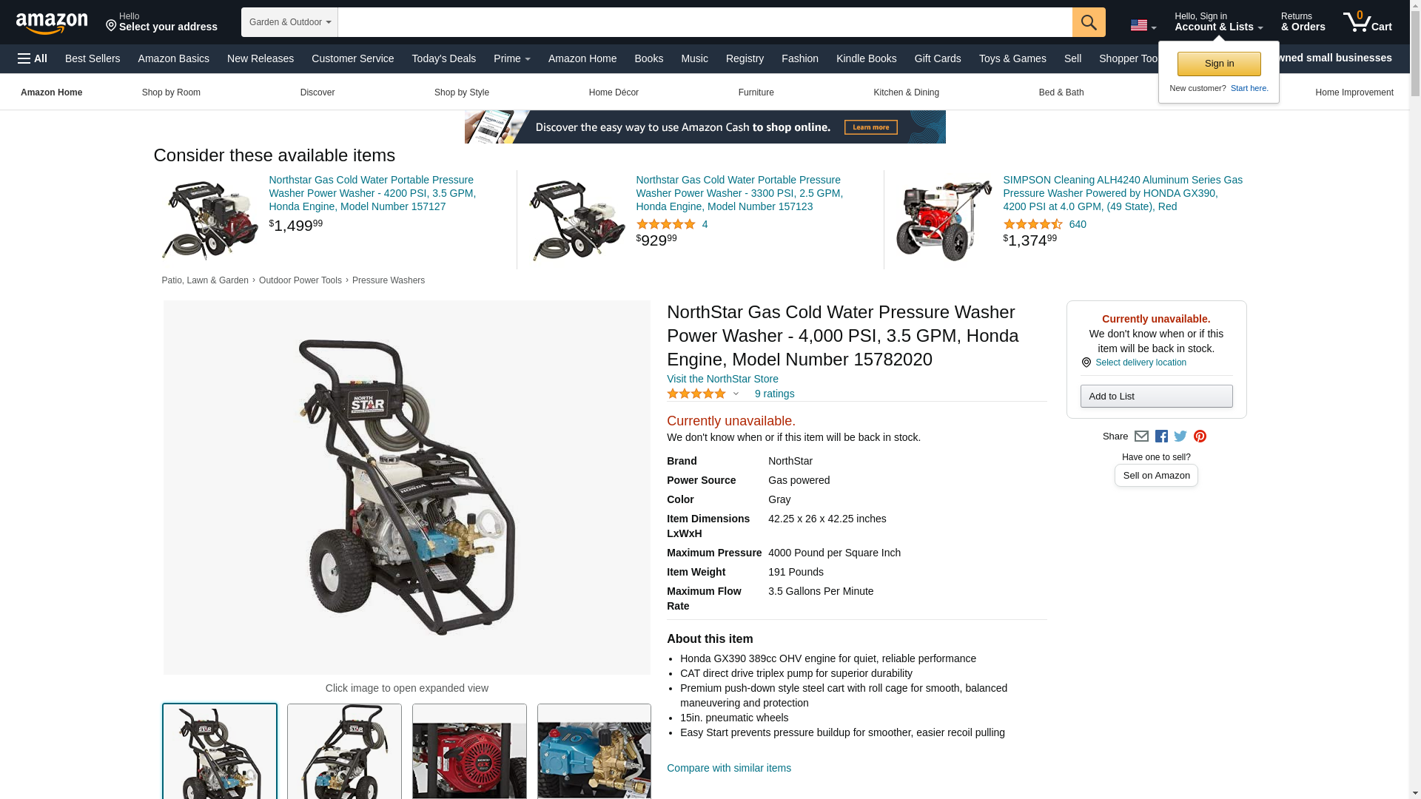Go to Furniture category tab

[756, 92]
